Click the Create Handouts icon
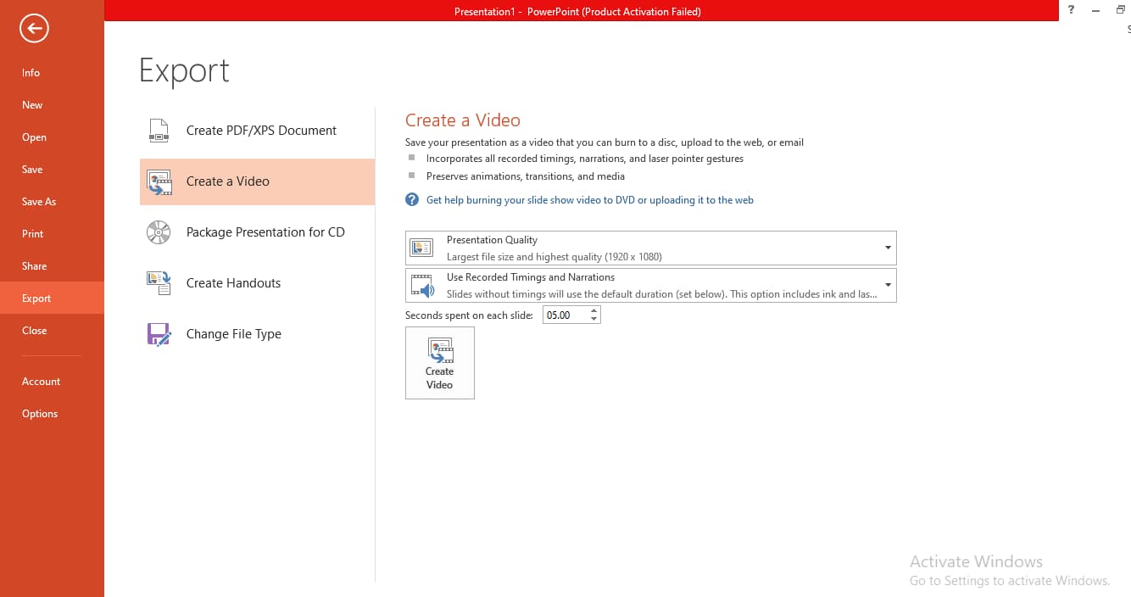Screen dimensions: 1131x597 coord(159,283)
